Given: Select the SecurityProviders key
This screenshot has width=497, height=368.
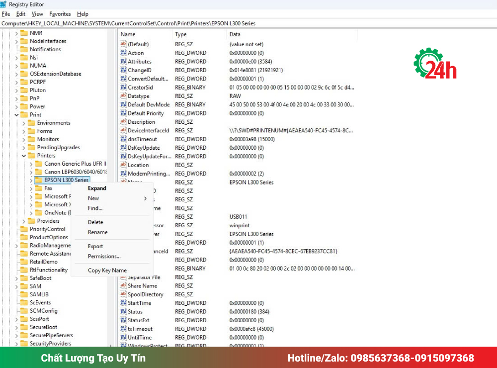Looking at the screenshot, I should point(50,343).
